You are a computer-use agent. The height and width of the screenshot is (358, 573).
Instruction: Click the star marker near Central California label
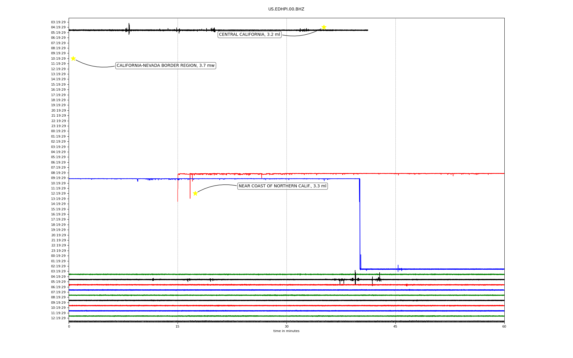click(324, 27)
